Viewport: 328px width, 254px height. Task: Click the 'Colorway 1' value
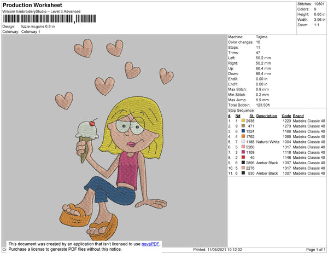click(31, 32)
